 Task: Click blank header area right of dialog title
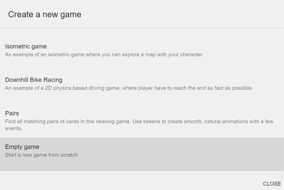tap(181, 14)
